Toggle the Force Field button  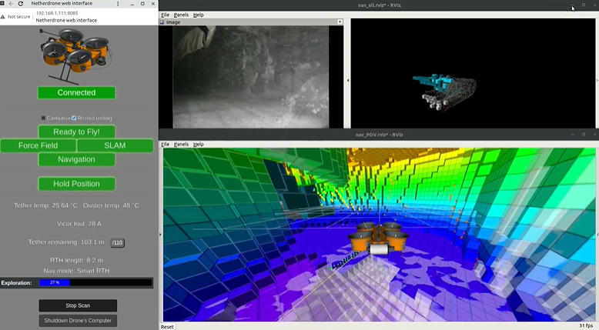pyautogui.click(x=38, y=145)
